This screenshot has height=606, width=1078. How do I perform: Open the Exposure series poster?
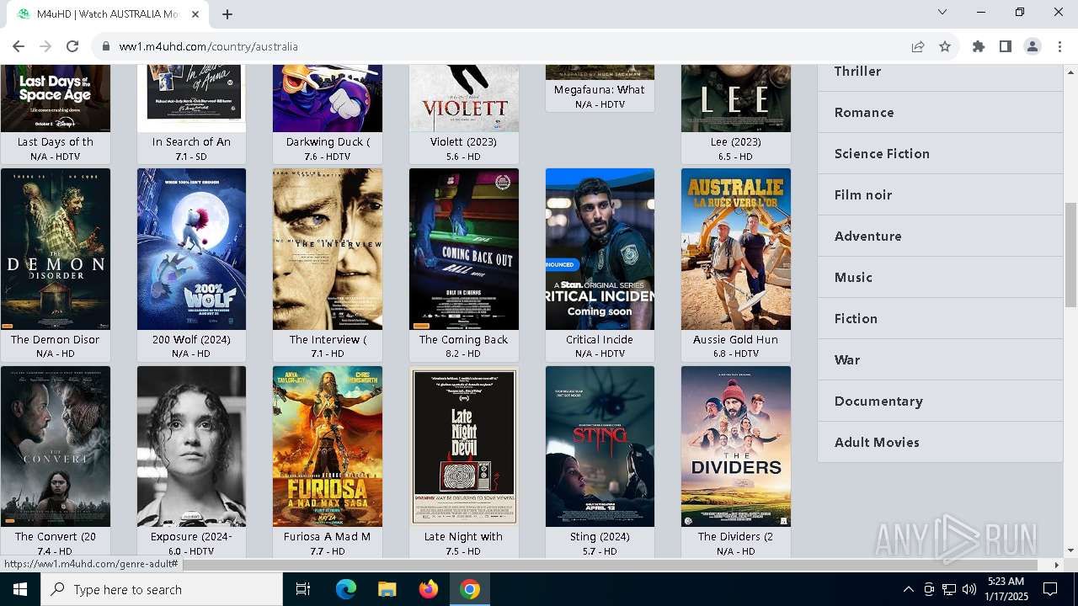[192, 446]
